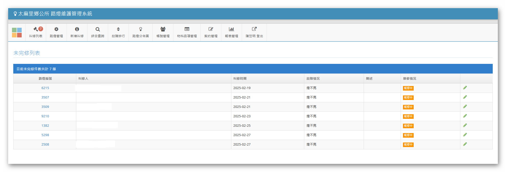Open streetlight number 9210 link
Screen dimensions: 506x172
(45, 116)
